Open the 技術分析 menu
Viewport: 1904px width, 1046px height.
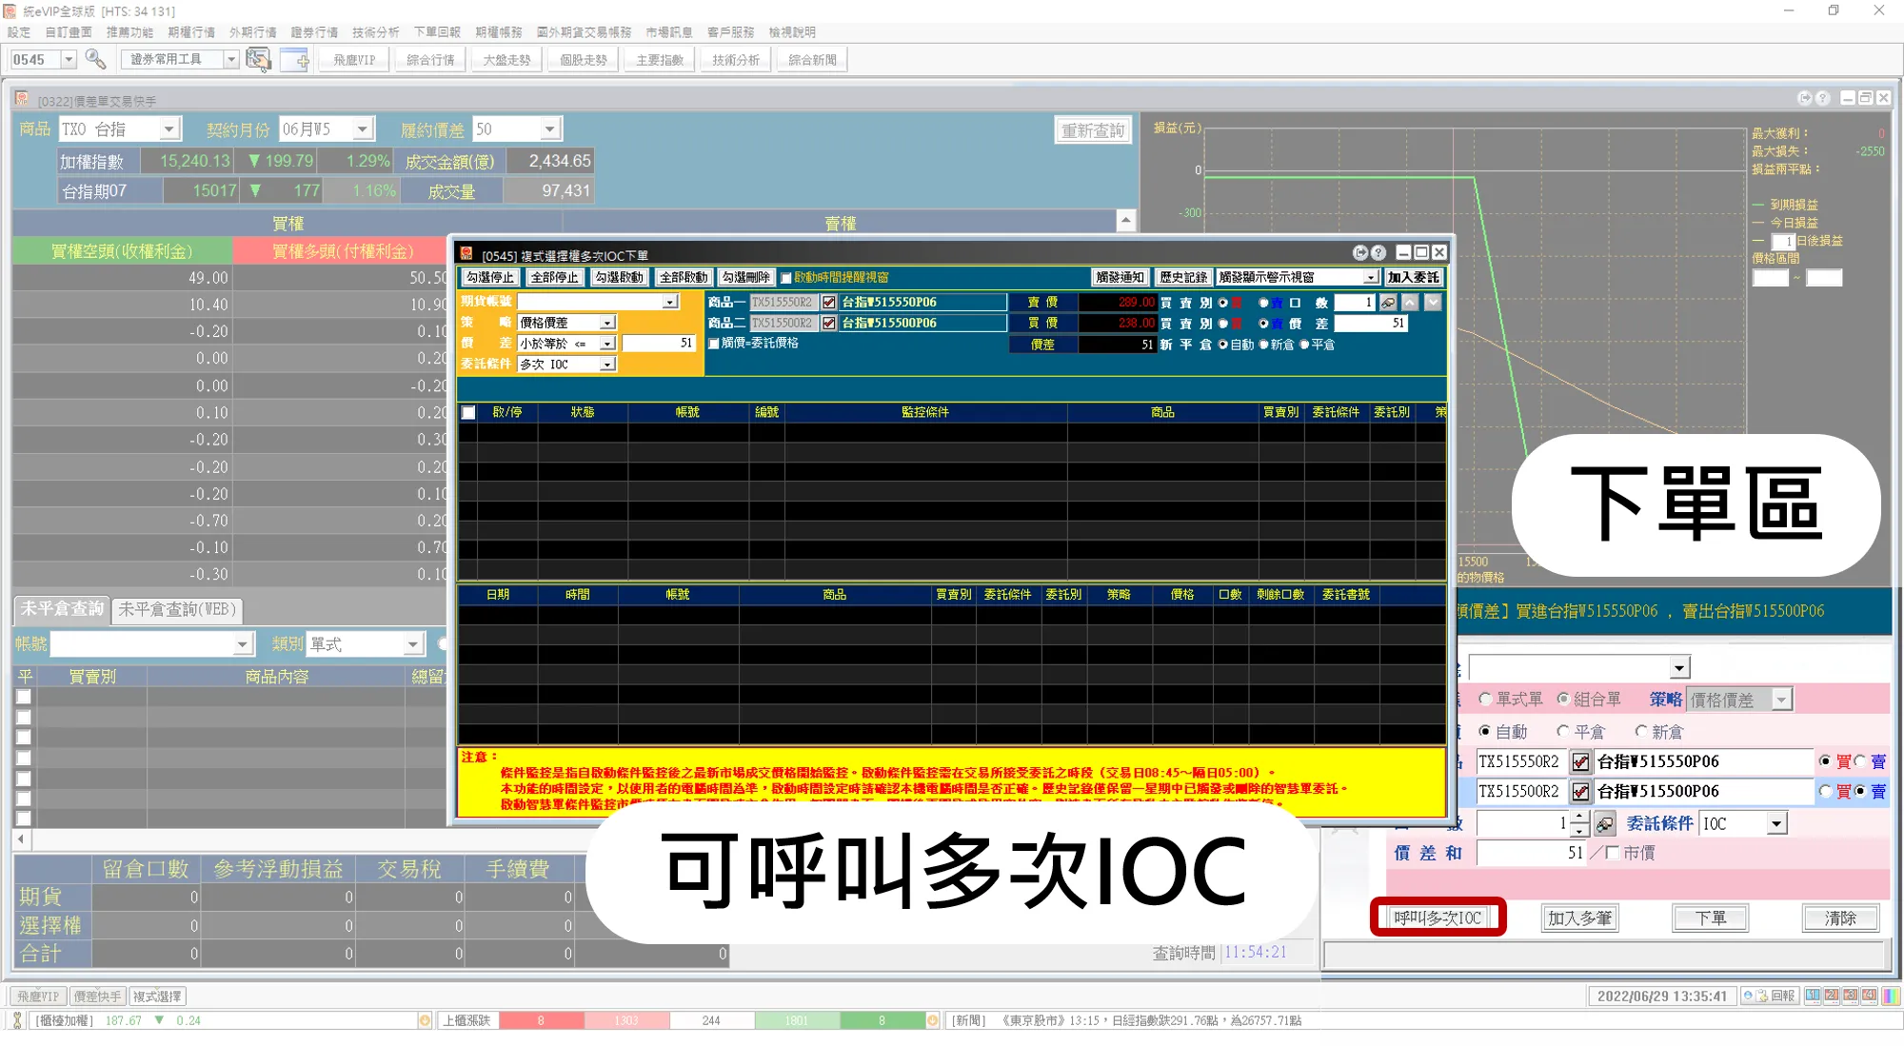375,32
